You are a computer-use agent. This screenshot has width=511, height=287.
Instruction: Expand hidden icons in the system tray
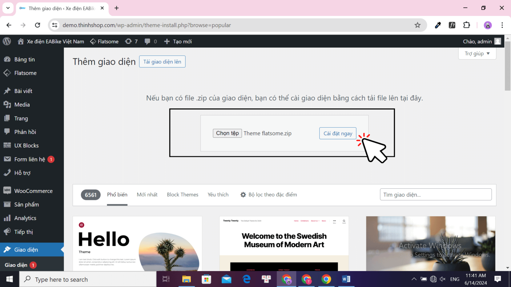coord(414,279)
